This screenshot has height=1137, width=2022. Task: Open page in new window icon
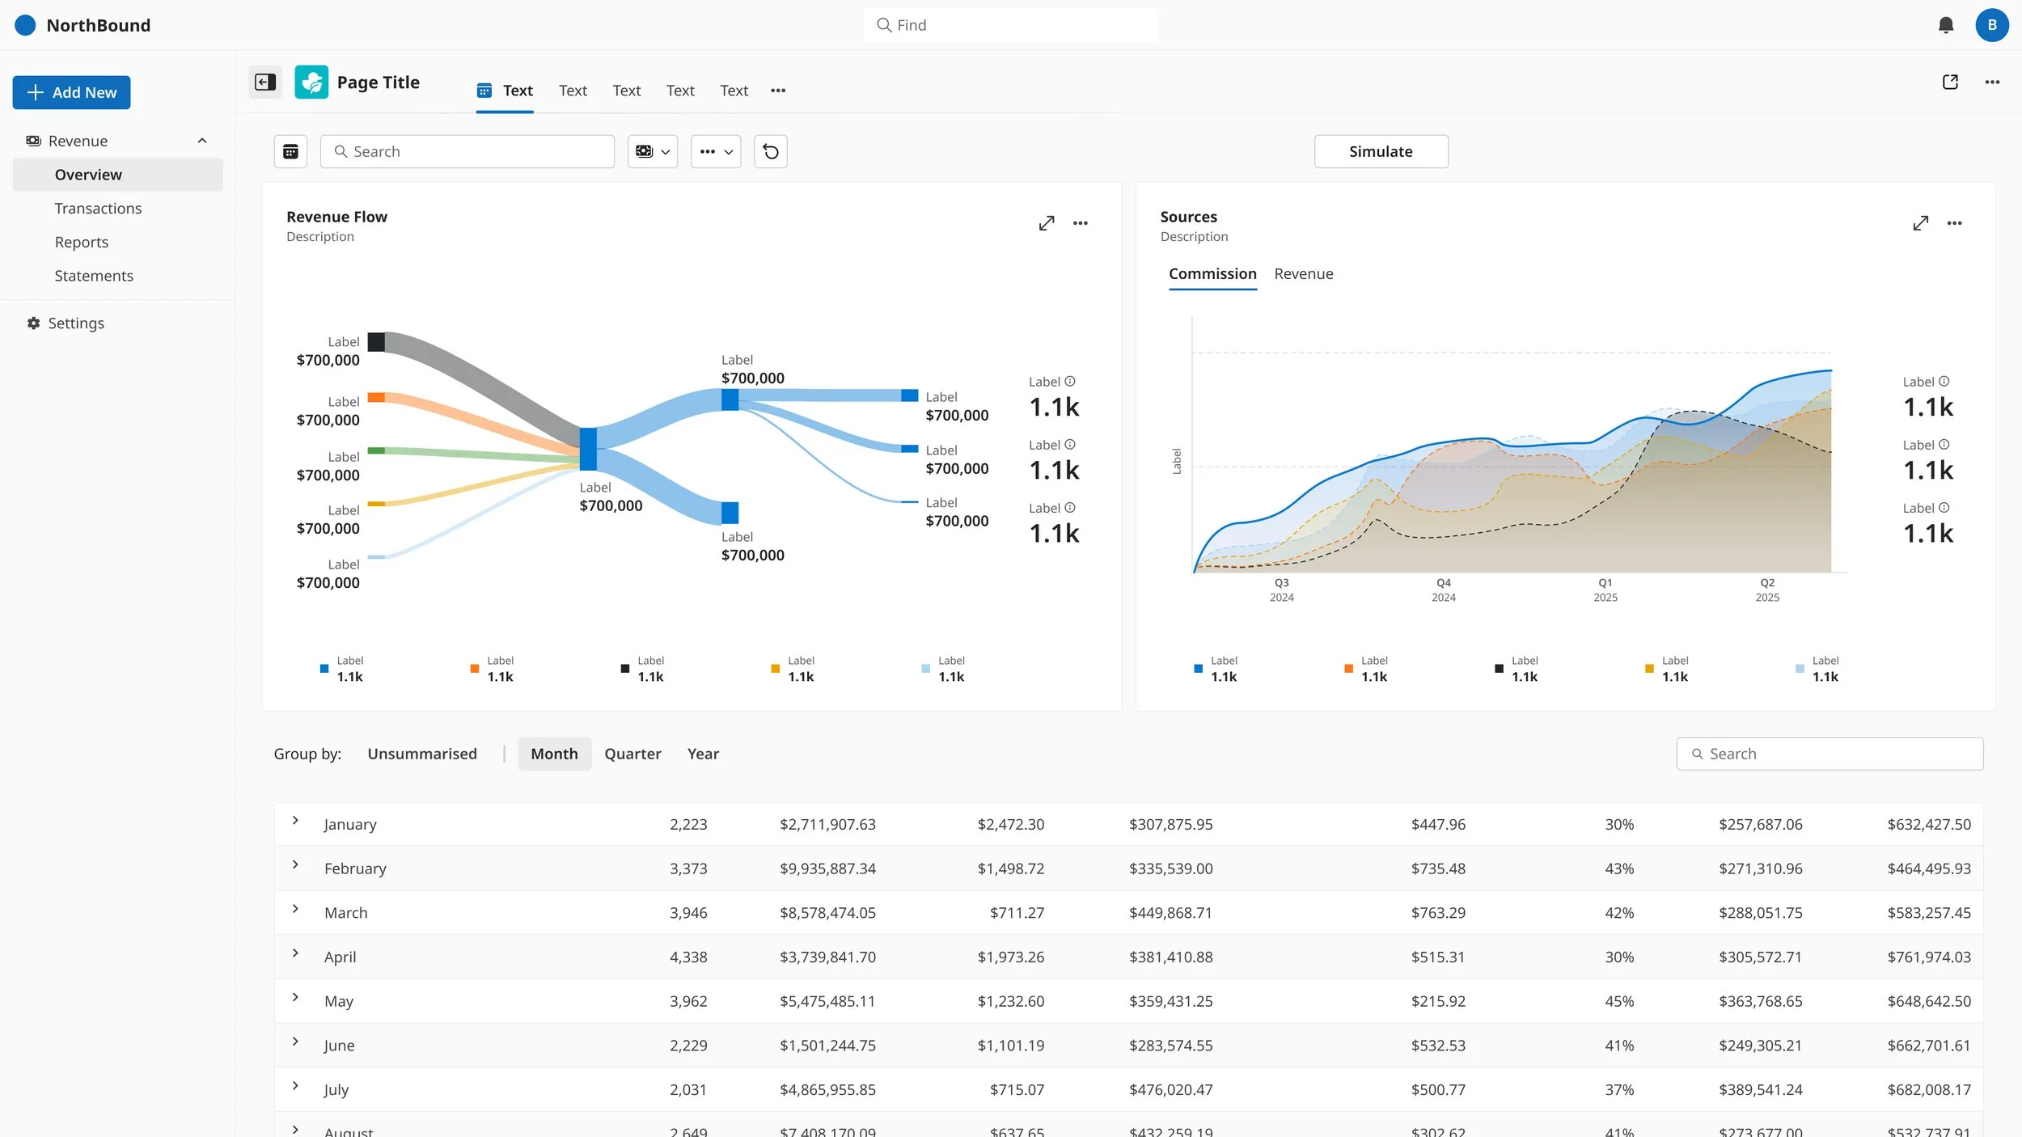(x=1950, y=82)
